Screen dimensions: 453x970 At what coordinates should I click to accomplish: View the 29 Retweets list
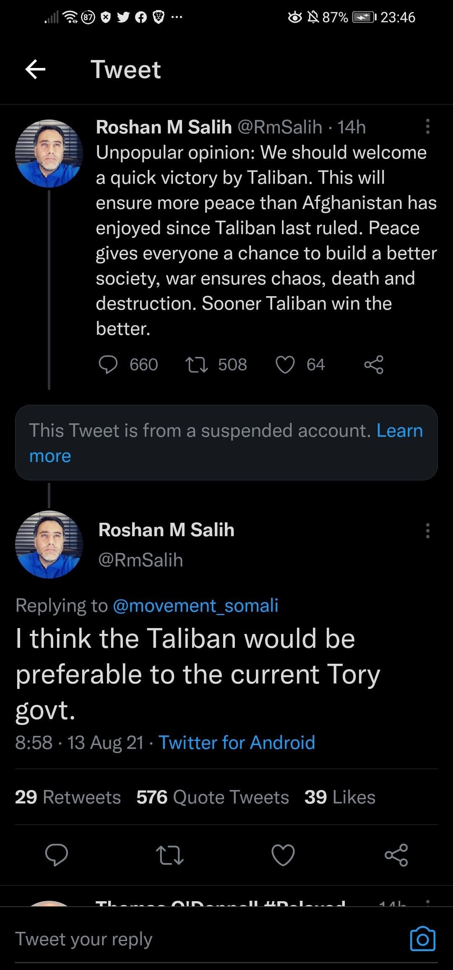[68, 797]
